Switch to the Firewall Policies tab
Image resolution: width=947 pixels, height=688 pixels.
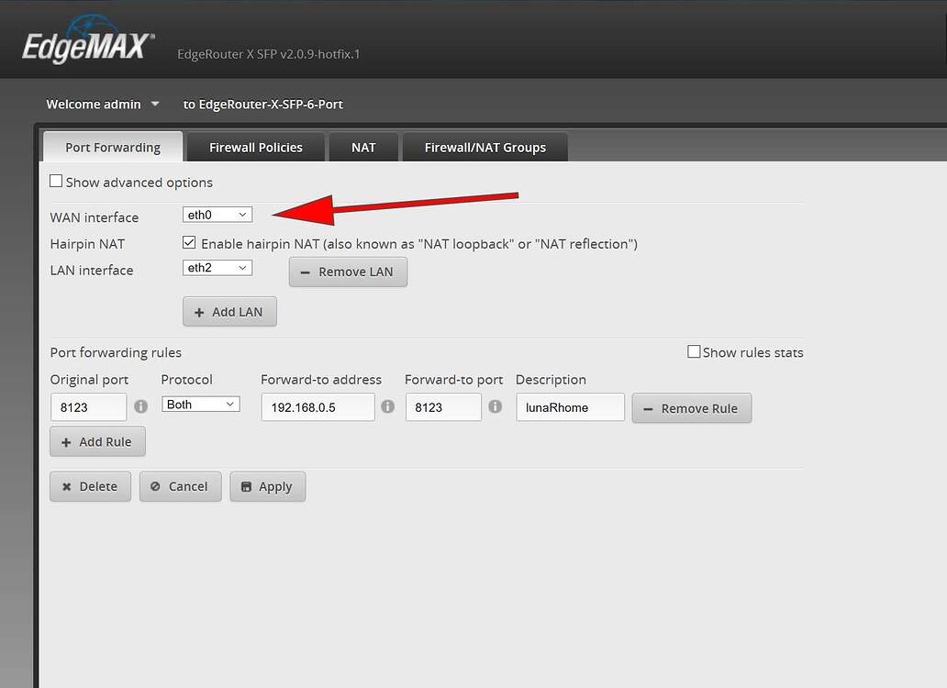point(255,146)
